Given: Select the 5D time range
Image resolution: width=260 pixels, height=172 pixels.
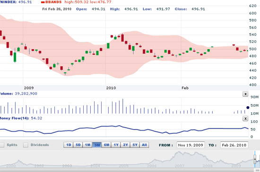Looking at the screenshot, I should [x=78, y=145].
